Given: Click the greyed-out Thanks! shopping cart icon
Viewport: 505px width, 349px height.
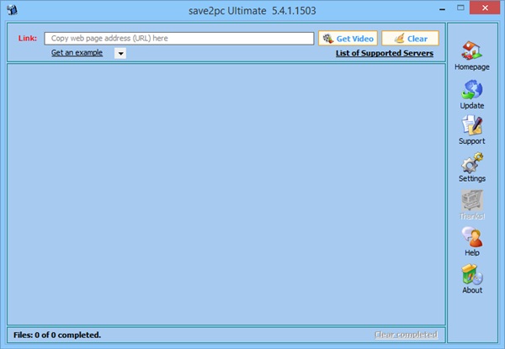Looking at the screenshot, I should click(x=472, y=200).
